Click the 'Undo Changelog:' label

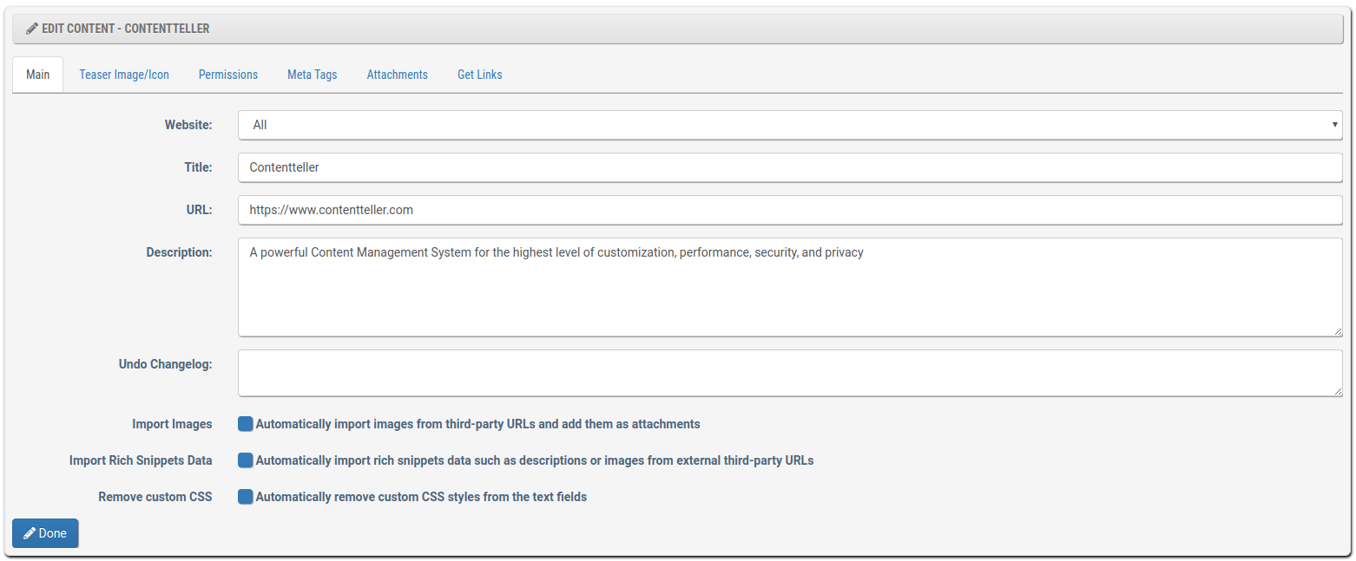coord(166,364)
